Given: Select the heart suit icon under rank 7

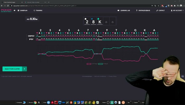Looking at the screenshot, I should (x=85, y=33).
